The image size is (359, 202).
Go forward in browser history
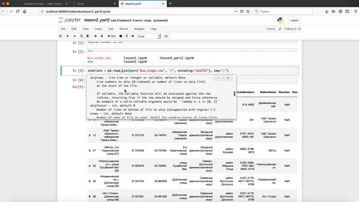click(11, 11)
